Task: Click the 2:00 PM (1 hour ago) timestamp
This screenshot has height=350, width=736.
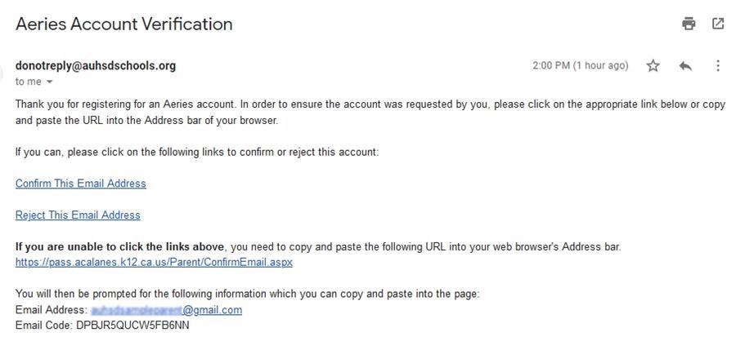Action: click(x=580, y=65)
